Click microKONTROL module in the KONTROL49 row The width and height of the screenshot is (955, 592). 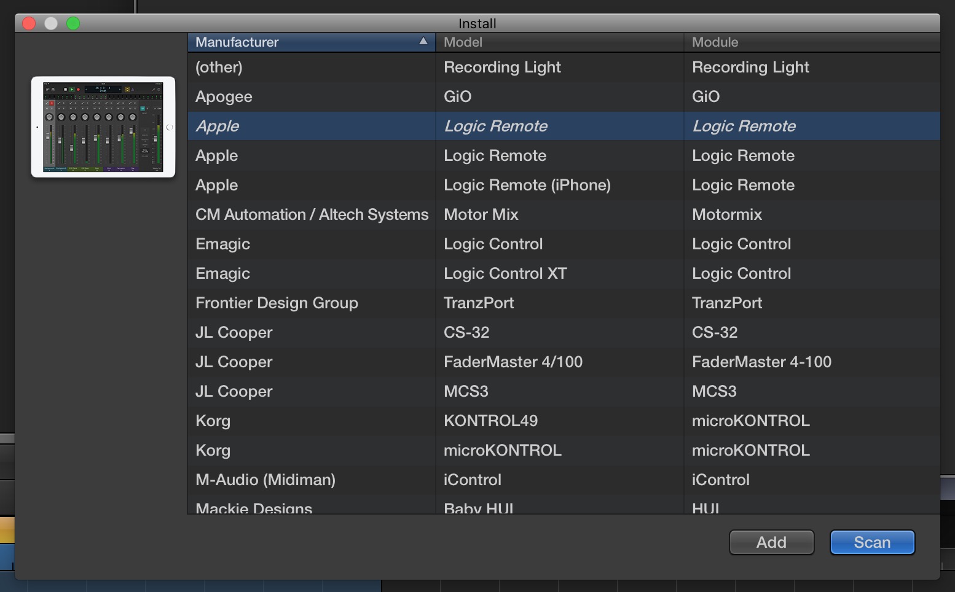click(750, 421)
